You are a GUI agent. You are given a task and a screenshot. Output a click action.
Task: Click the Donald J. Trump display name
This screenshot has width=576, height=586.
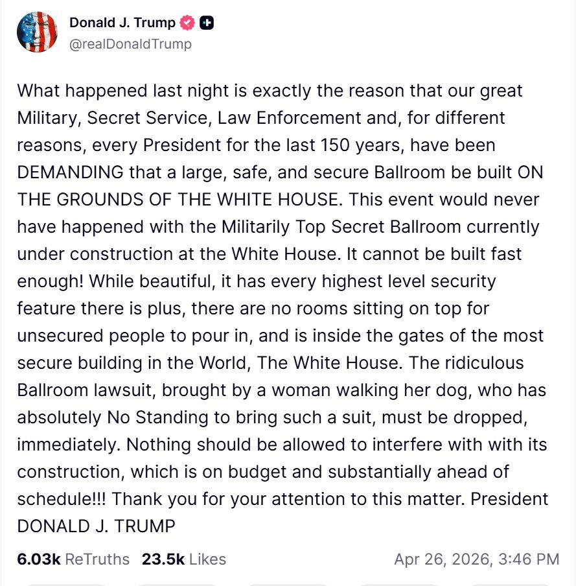point(122,23)
